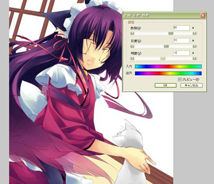214x184 pixels.
Task: Click the left arrow of the 彩度 slider
Action: click(x=132, y=46)
